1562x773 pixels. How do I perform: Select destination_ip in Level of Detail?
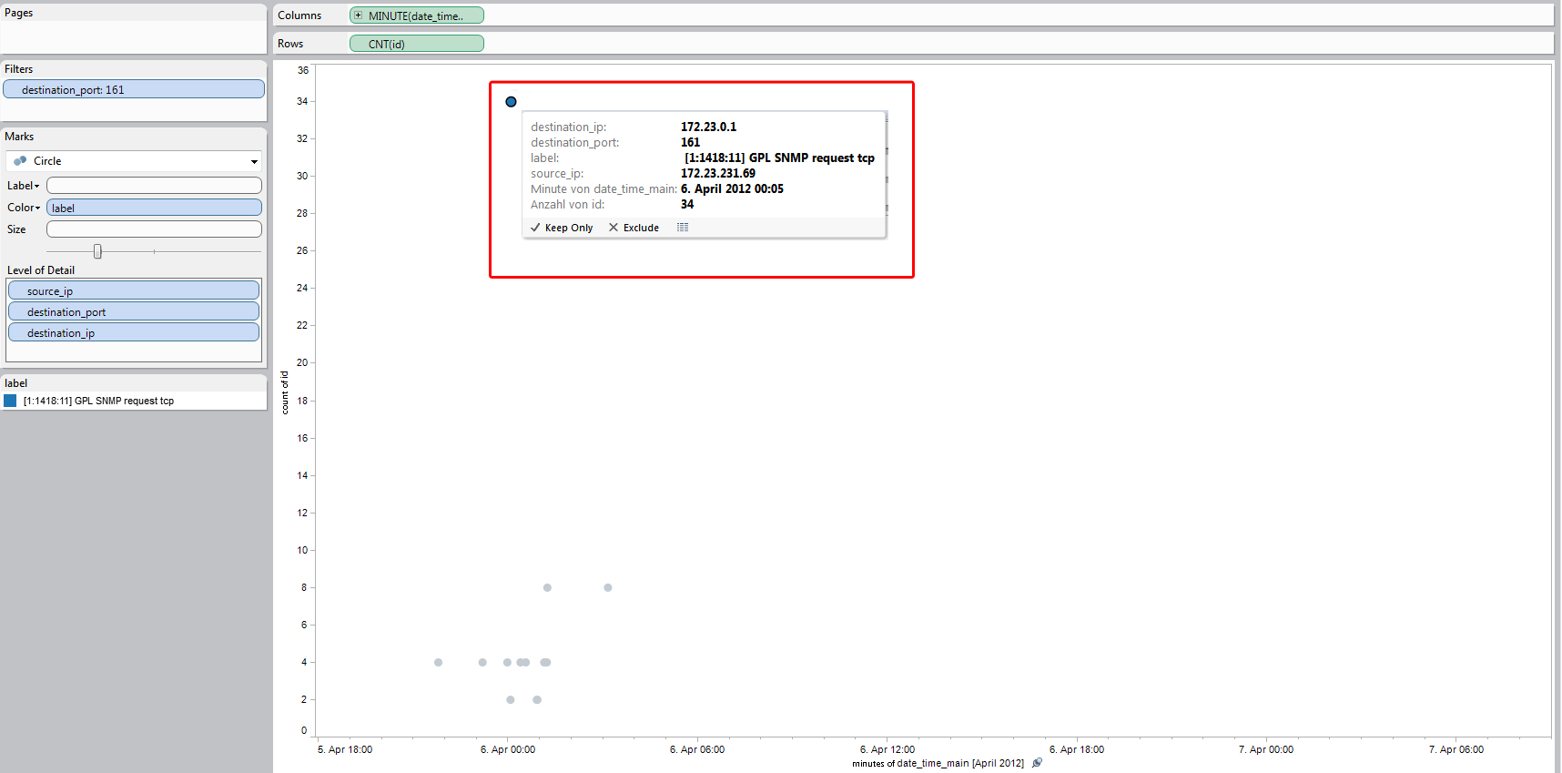pyautogui.click(x=134, y=332)
